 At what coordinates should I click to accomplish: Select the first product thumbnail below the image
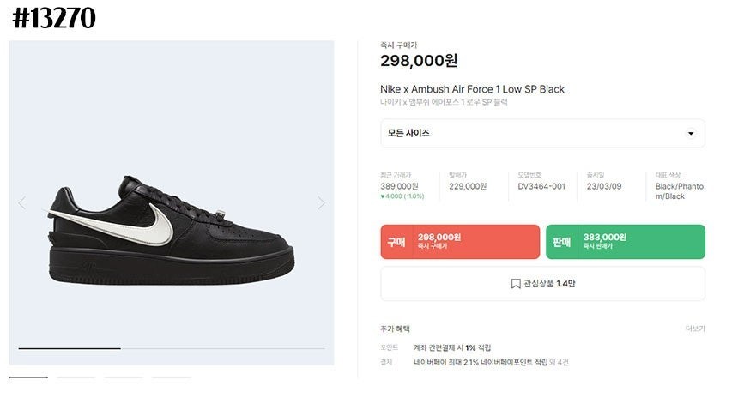tap(28, 377)
